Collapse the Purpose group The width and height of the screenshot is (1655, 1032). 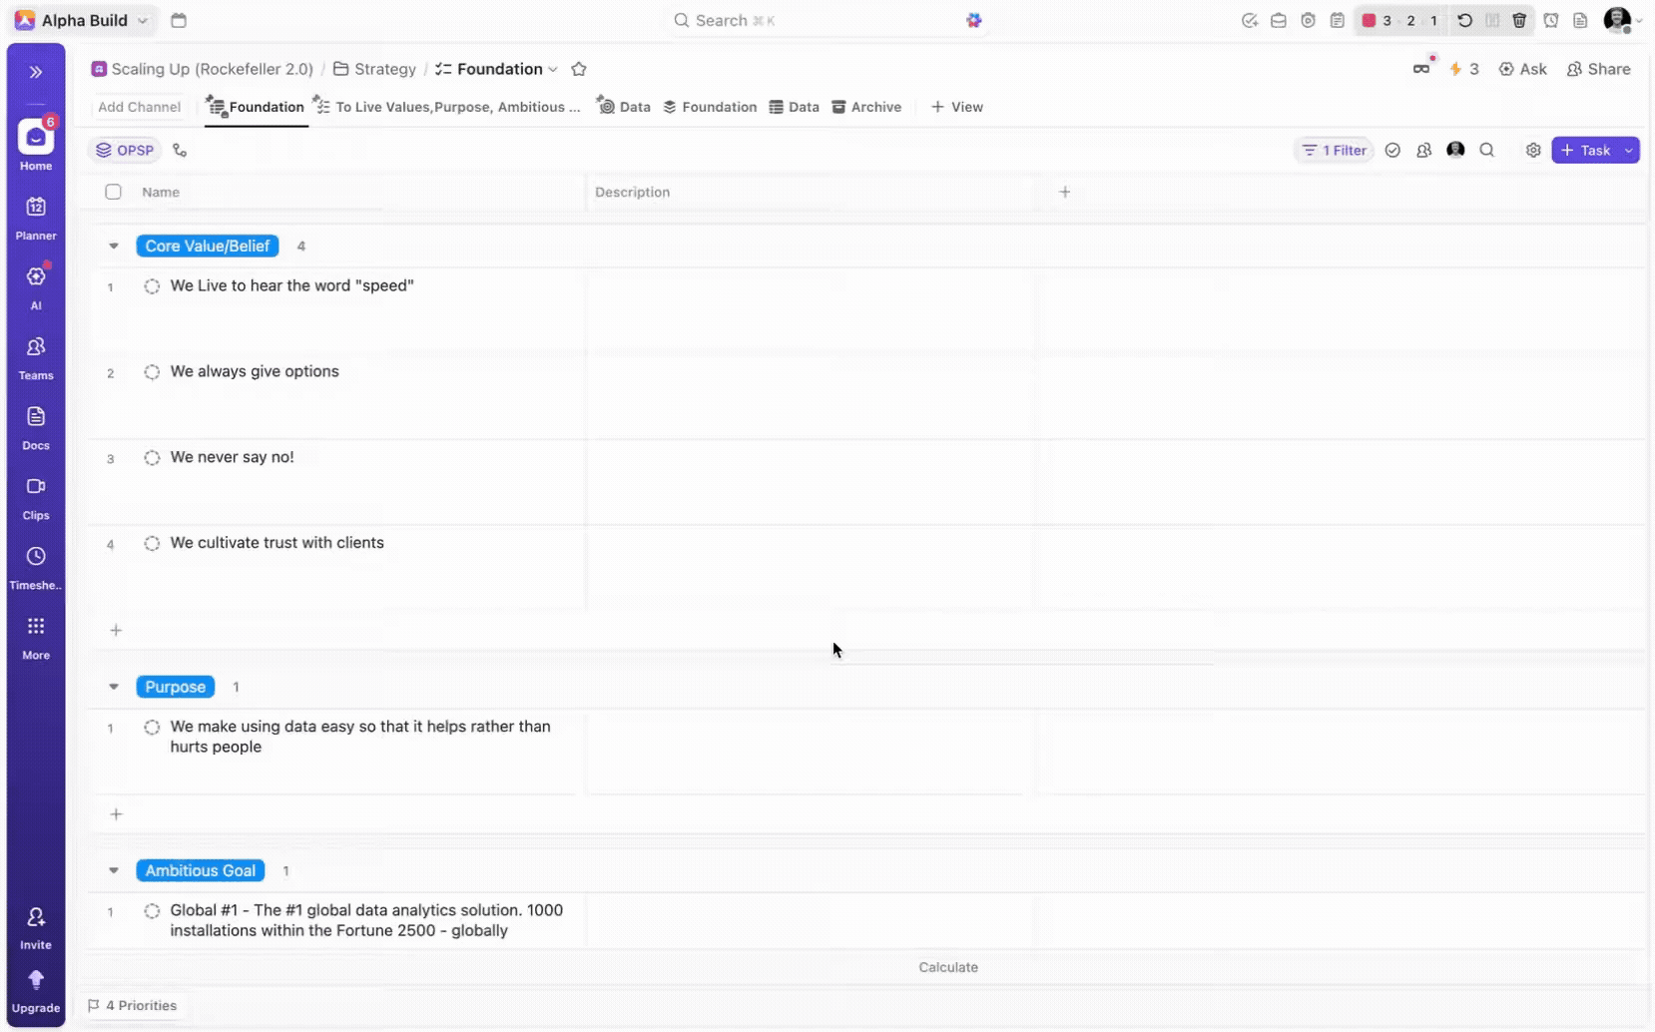(113, 687)
